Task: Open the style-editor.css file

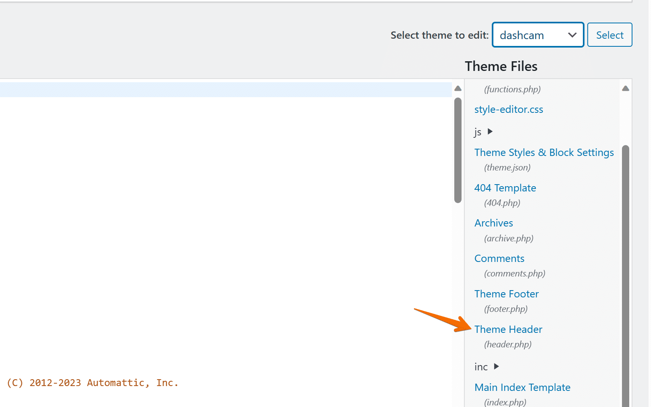Action: coord(508,109)
